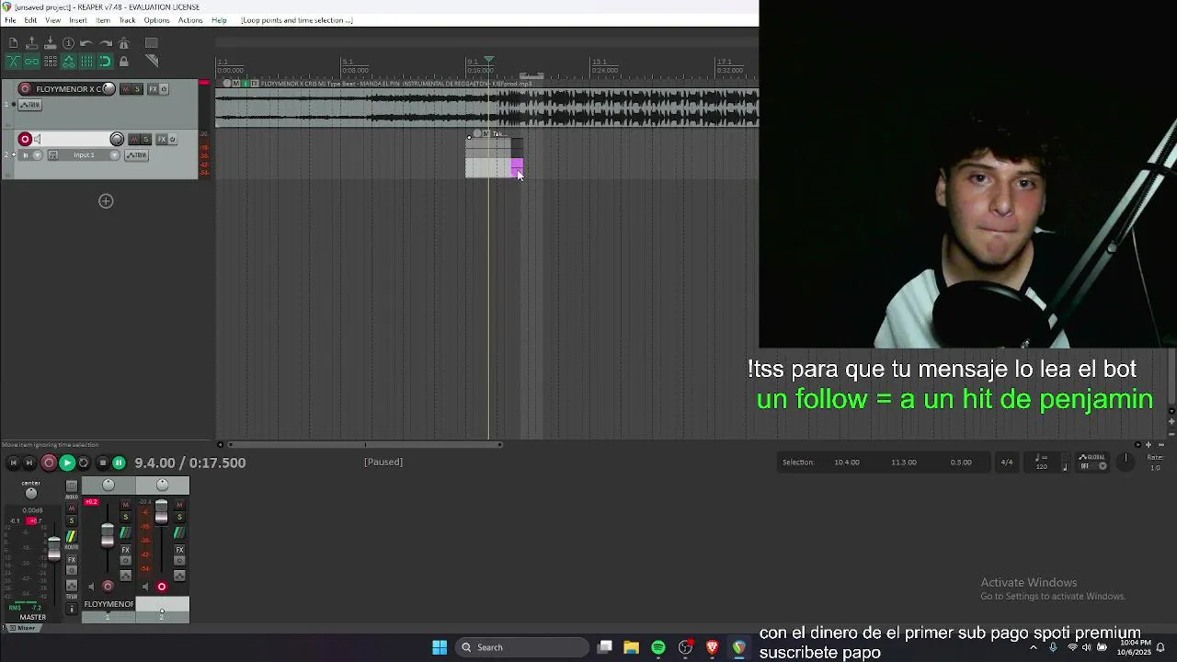This screenshot has width=1177, height=662.
Task: Click the Save Project toolbar icon
Action: [50, 43]
